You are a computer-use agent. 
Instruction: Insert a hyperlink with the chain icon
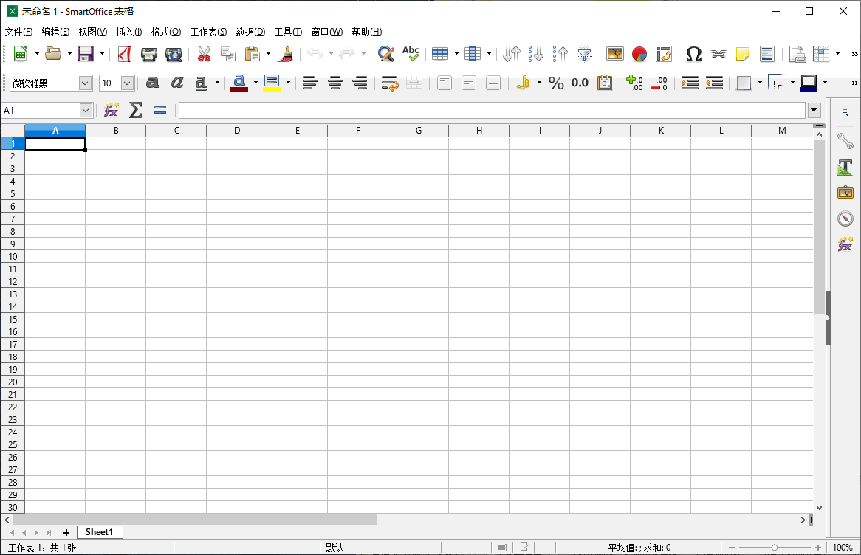pyautogui.click(x=718, y=54)
